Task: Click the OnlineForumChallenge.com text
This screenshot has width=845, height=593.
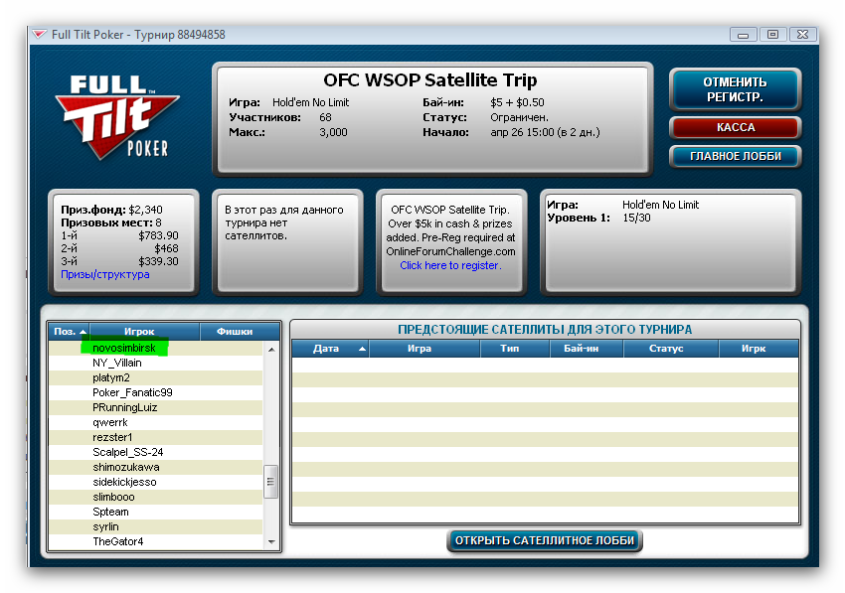Action: click(450, 251)
